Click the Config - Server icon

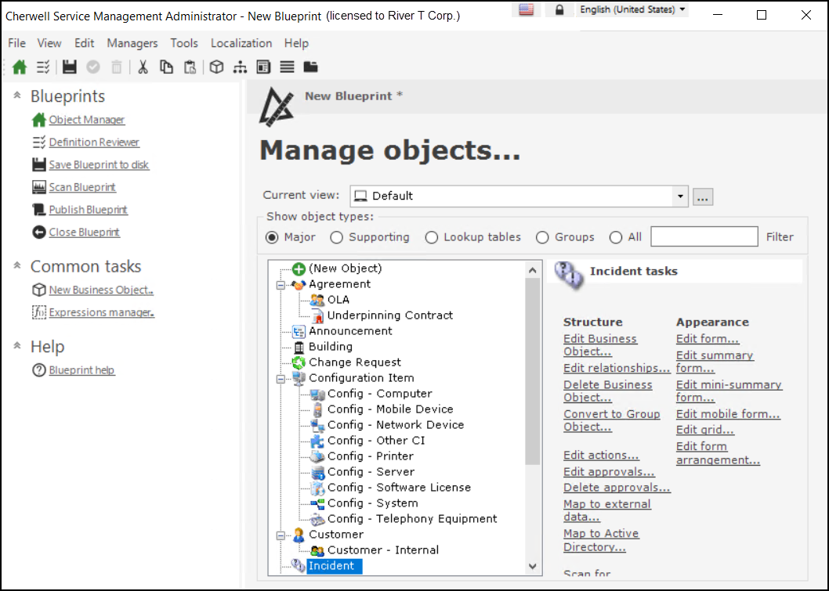coord(317,472)
